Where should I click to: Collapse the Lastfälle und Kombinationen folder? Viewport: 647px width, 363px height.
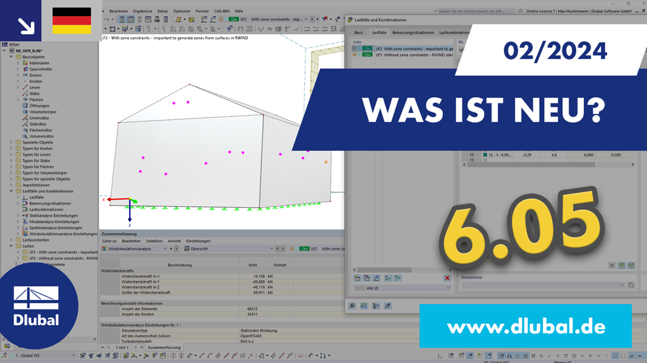[x=11, y=191]
